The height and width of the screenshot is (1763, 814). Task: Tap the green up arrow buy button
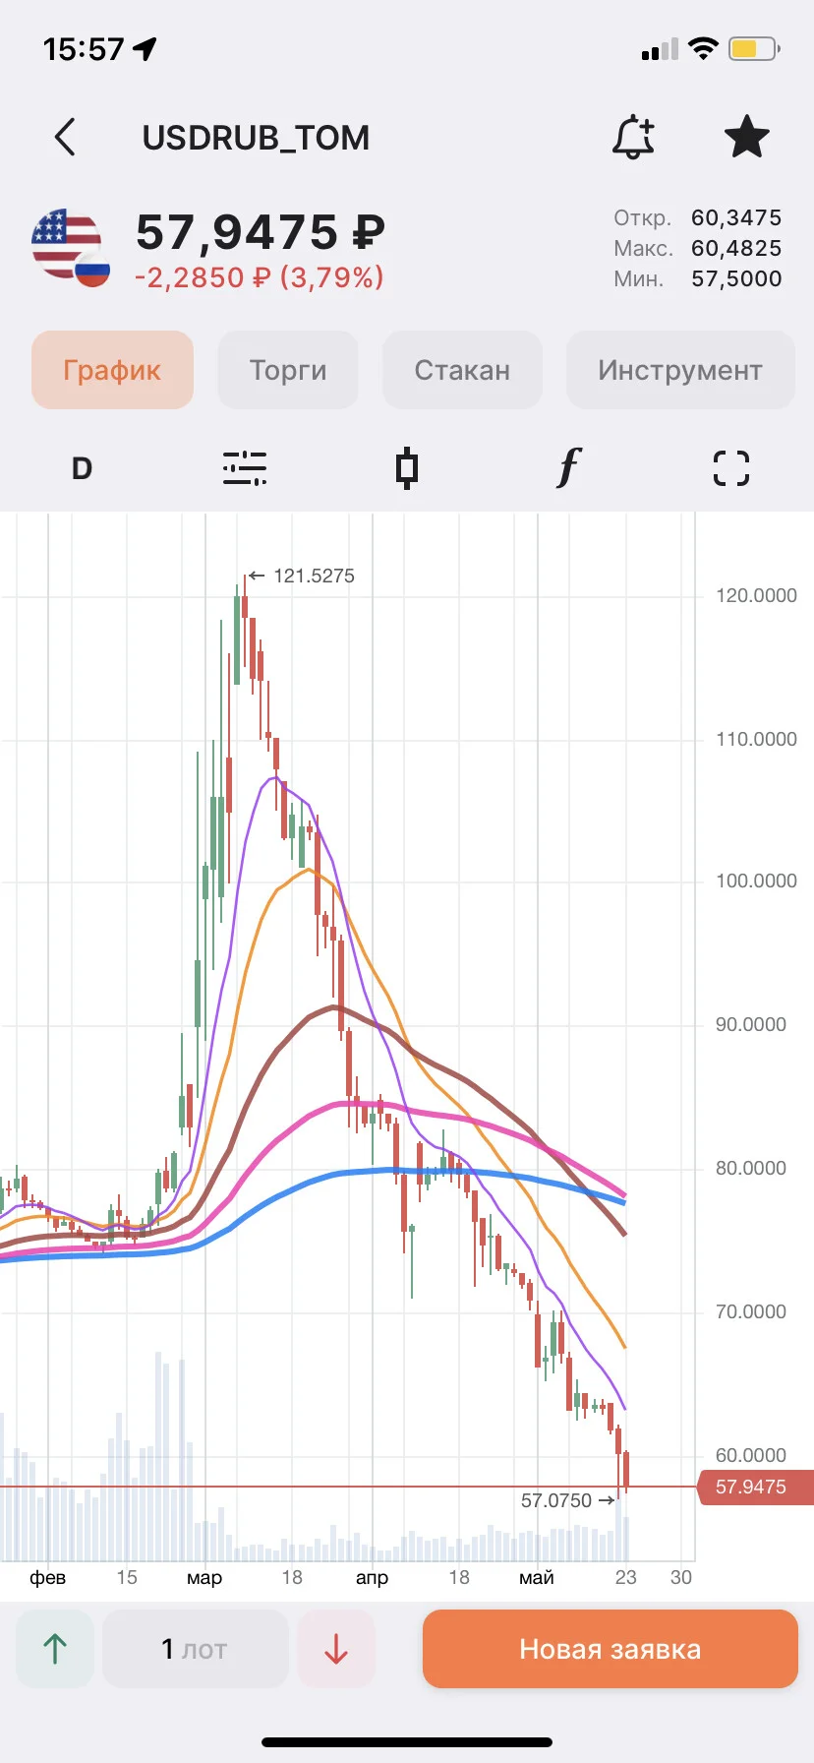tap(55, 1649)
